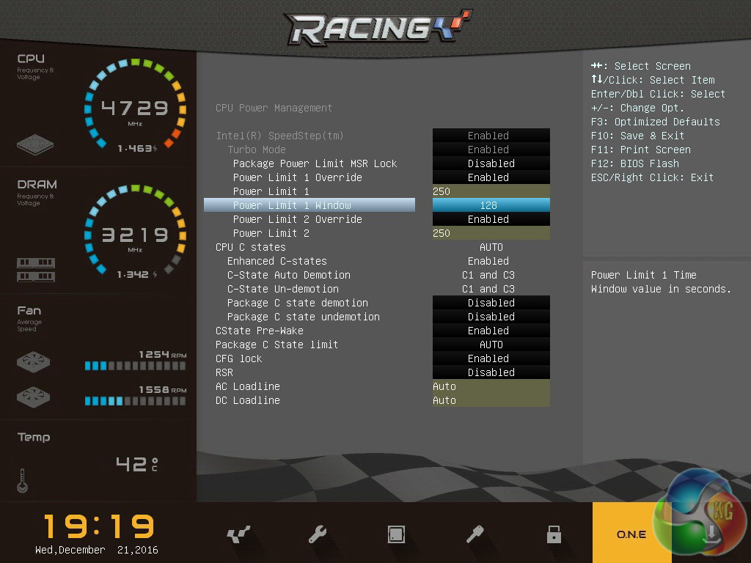This screenshot has height=563, width=751.
Task: Select Package Power Limit MSR Lock label
Action: pyautogui.click(x=315, y=163)
